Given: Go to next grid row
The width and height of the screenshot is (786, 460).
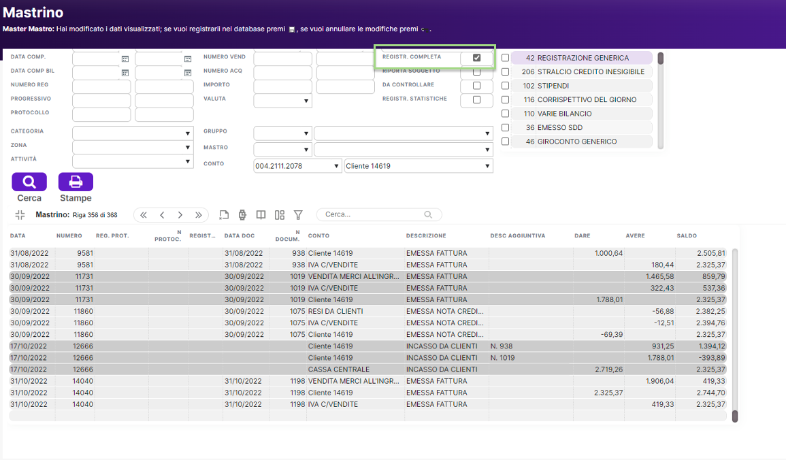Looking at the screenshot, I should pos(180,215).
